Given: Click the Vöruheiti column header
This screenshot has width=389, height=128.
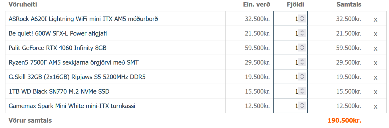Looking at the screenshot, I should [x=23, y=4].
